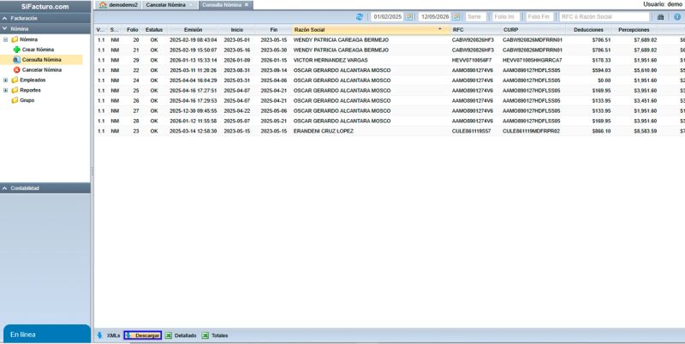
Task: Click the percepciones value $8,583.59
Action: pos(646,131)
